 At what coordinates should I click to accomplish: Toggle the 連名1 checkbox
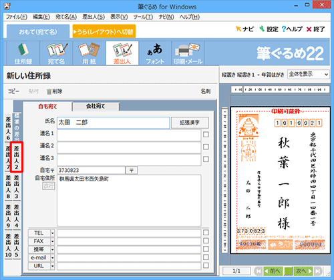point(206,135)
